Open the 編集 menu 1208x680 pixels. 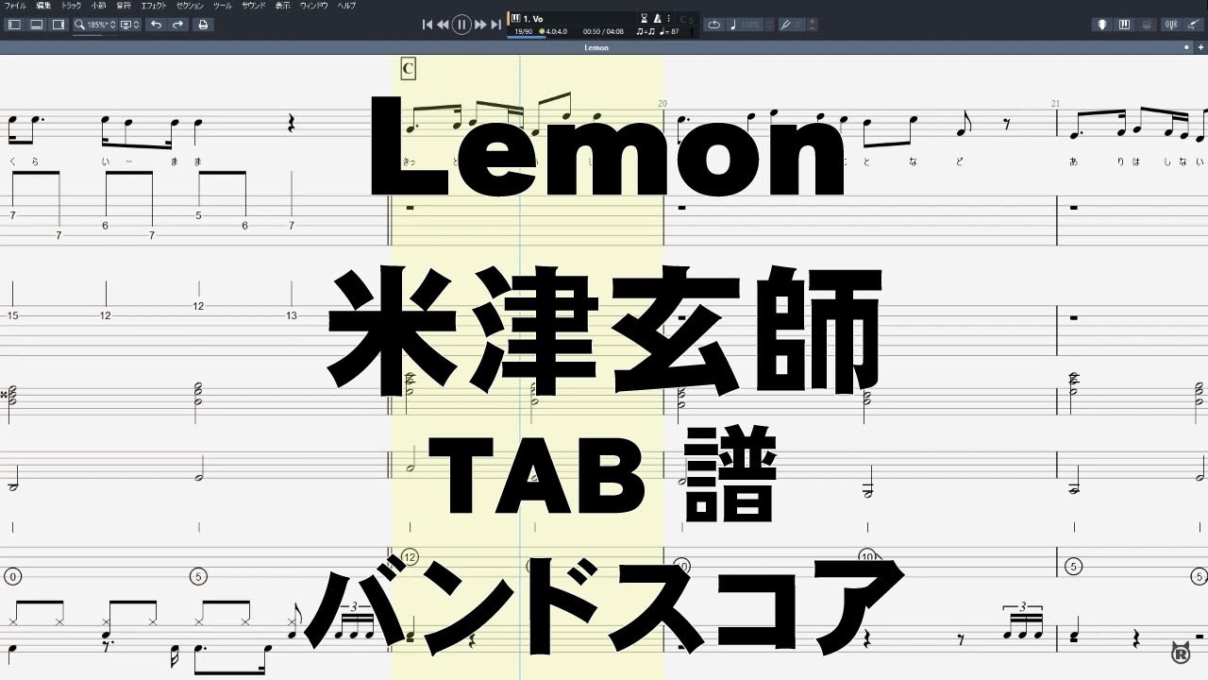(x=43, y=6)
